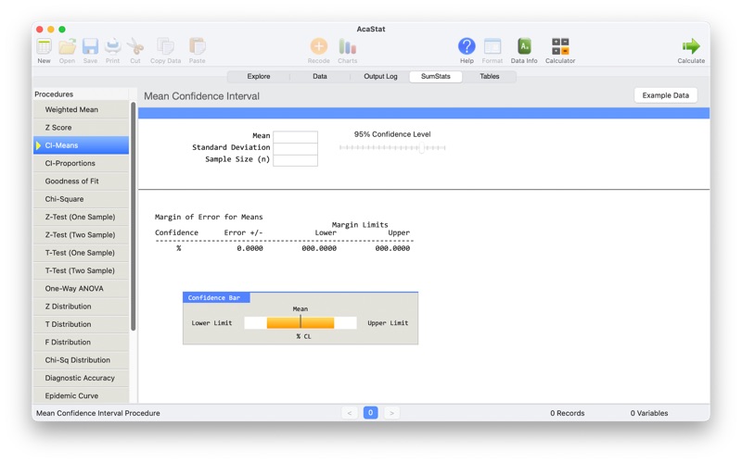Click the next page arrow button
The height and width of the screenshot is (463, 742).
click(x=391, y=413)
